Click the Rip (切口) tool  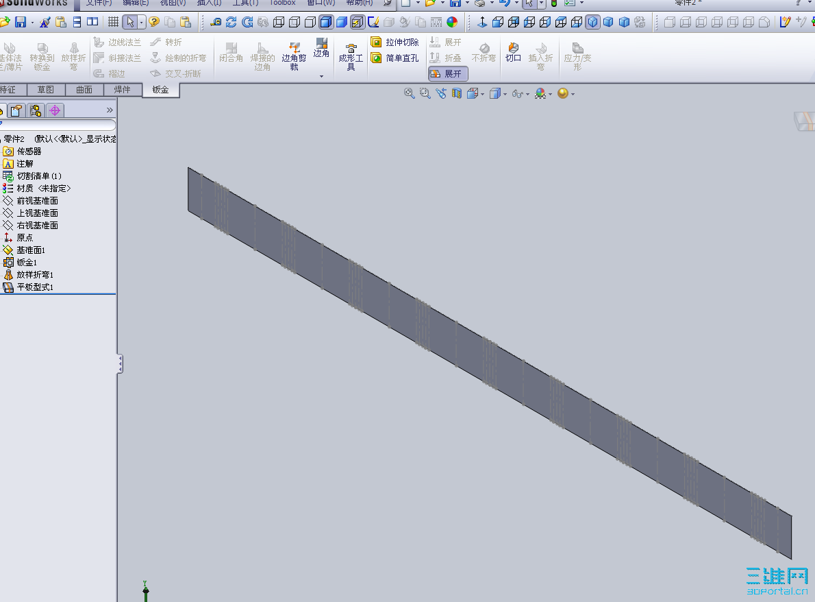[513, 53]
